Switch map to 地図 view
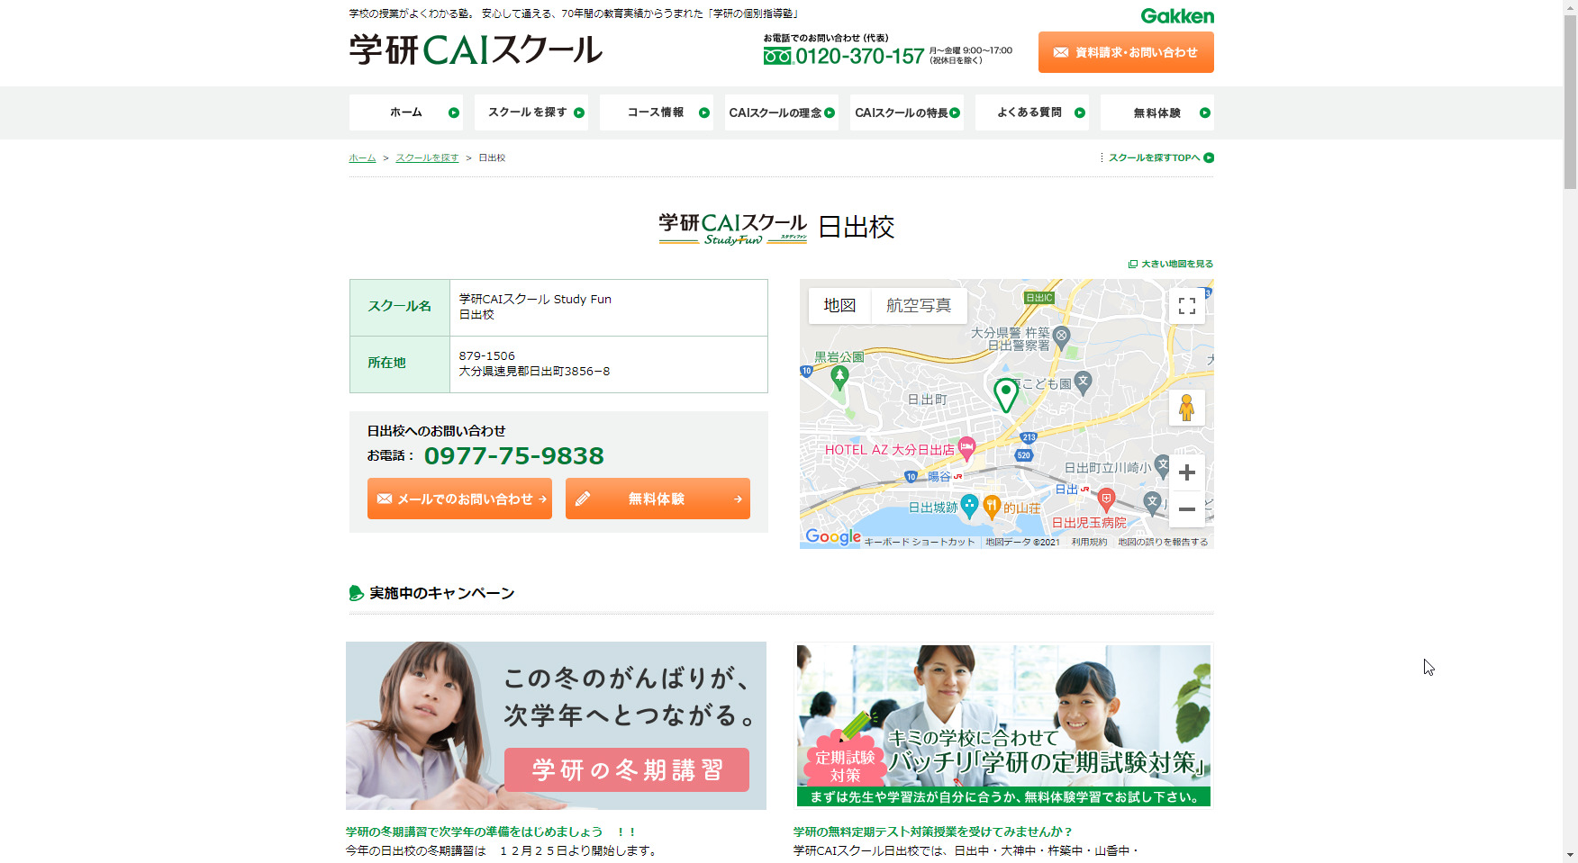 pyautogui.click(x=839, y=305)
